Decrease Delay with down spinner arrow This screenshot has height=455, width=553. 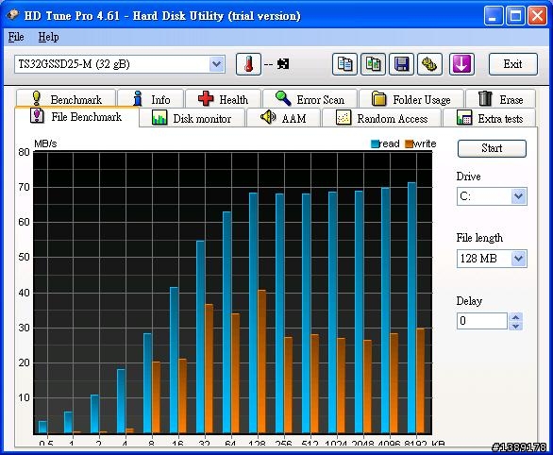[515, 326]
